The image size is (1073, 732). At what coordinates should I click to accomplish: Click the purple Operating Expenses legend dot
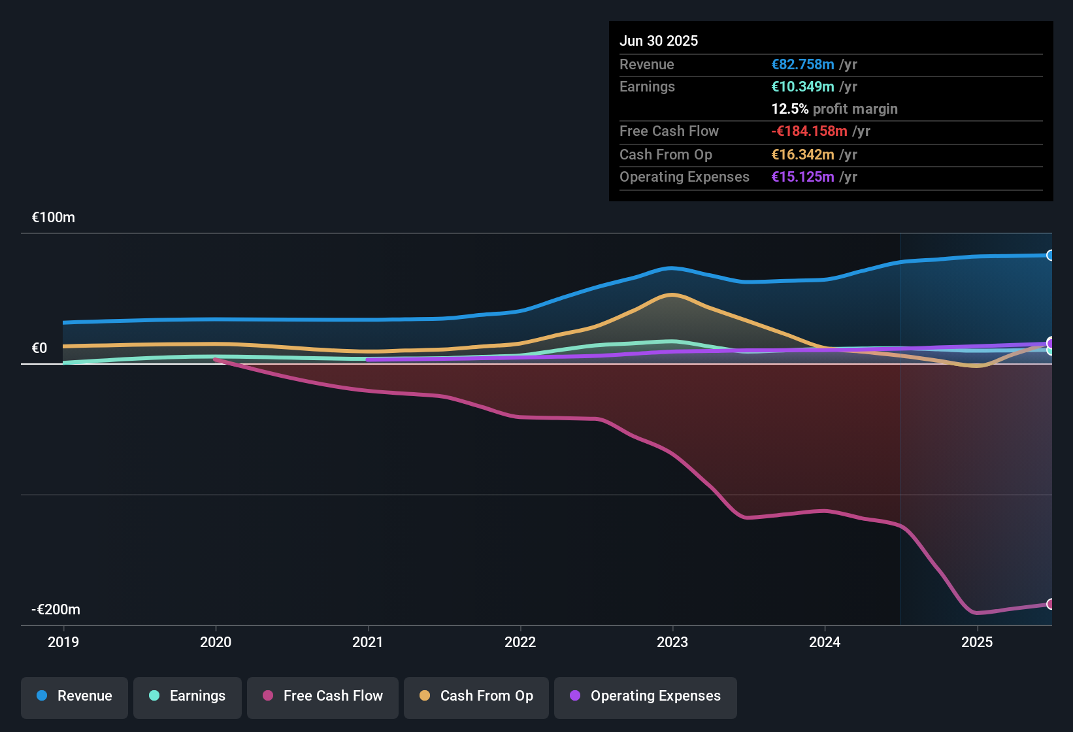[575, 695]
